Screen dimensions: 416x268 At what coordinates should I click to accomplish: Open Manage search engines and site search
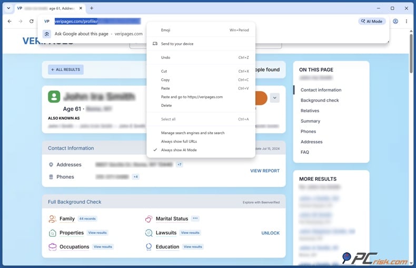(201, 133)
